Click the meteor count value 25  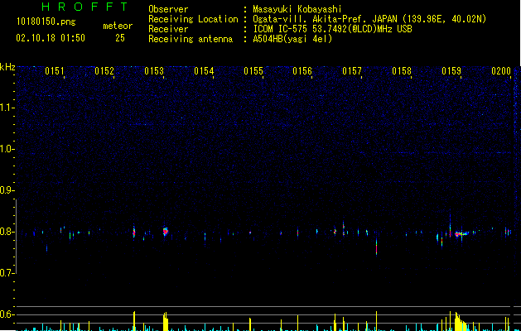point(120,38)
